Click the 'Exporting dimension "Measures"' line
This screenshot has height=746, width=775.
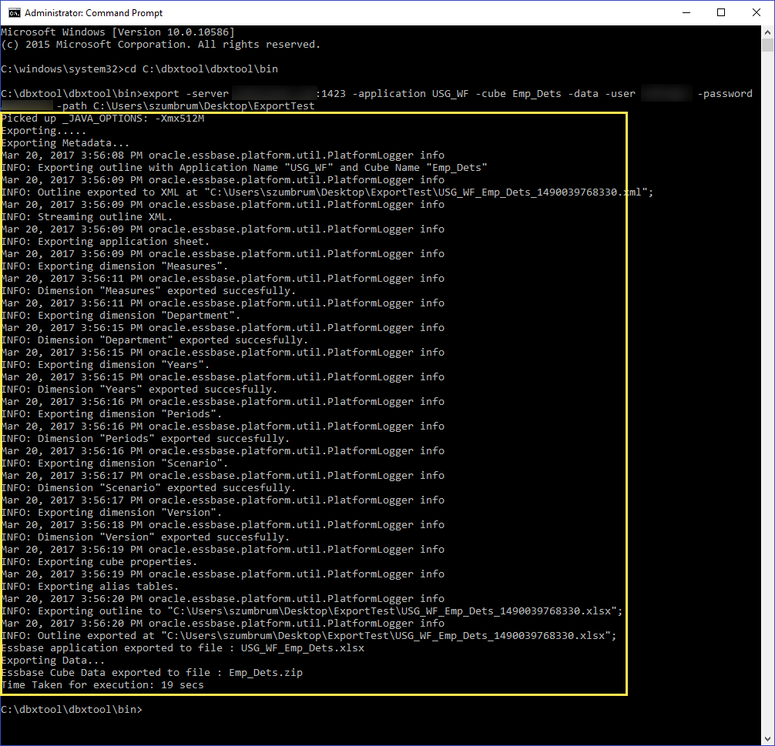click(x=115, y=266)
